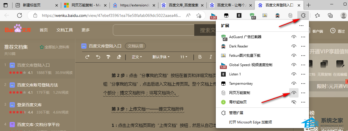The width and height of the screenshot is (348, 131).
Task: Select the format painter tool
Action: pyautogui.click(x=108, y=57)
